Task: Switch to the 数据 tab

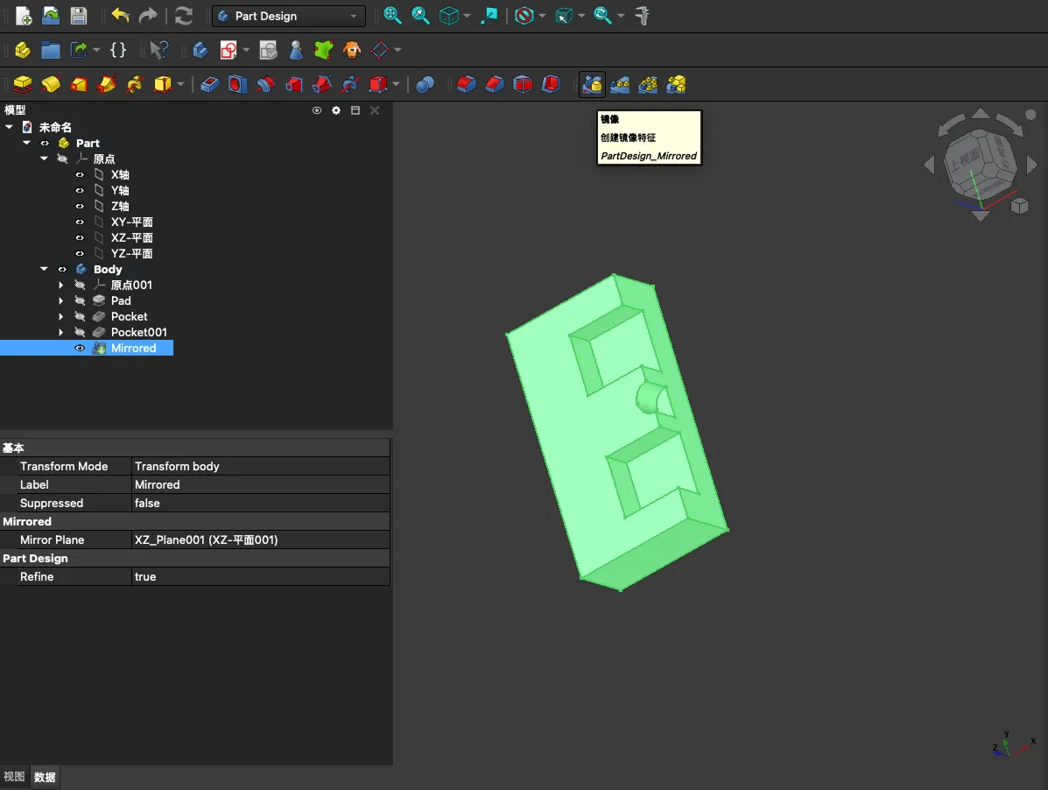Action: click(45, 777)
